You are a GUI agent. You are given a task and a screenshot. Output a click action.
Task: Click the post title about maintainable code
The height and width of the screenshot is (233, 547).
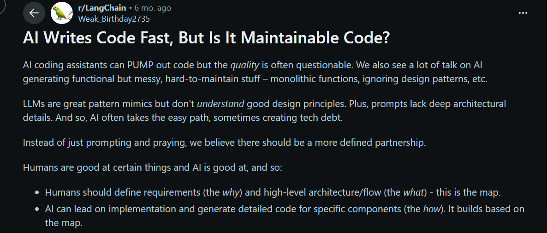click(x=206, y=38)
